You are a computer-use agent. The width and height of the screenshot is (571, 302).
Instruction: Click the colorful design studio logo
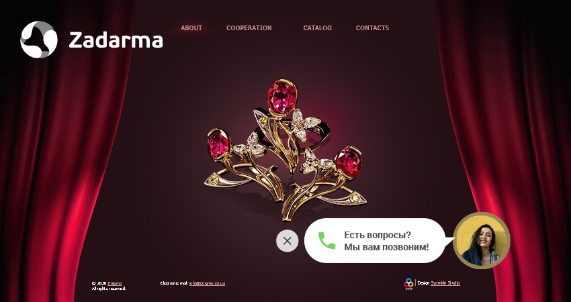[408, 283]
